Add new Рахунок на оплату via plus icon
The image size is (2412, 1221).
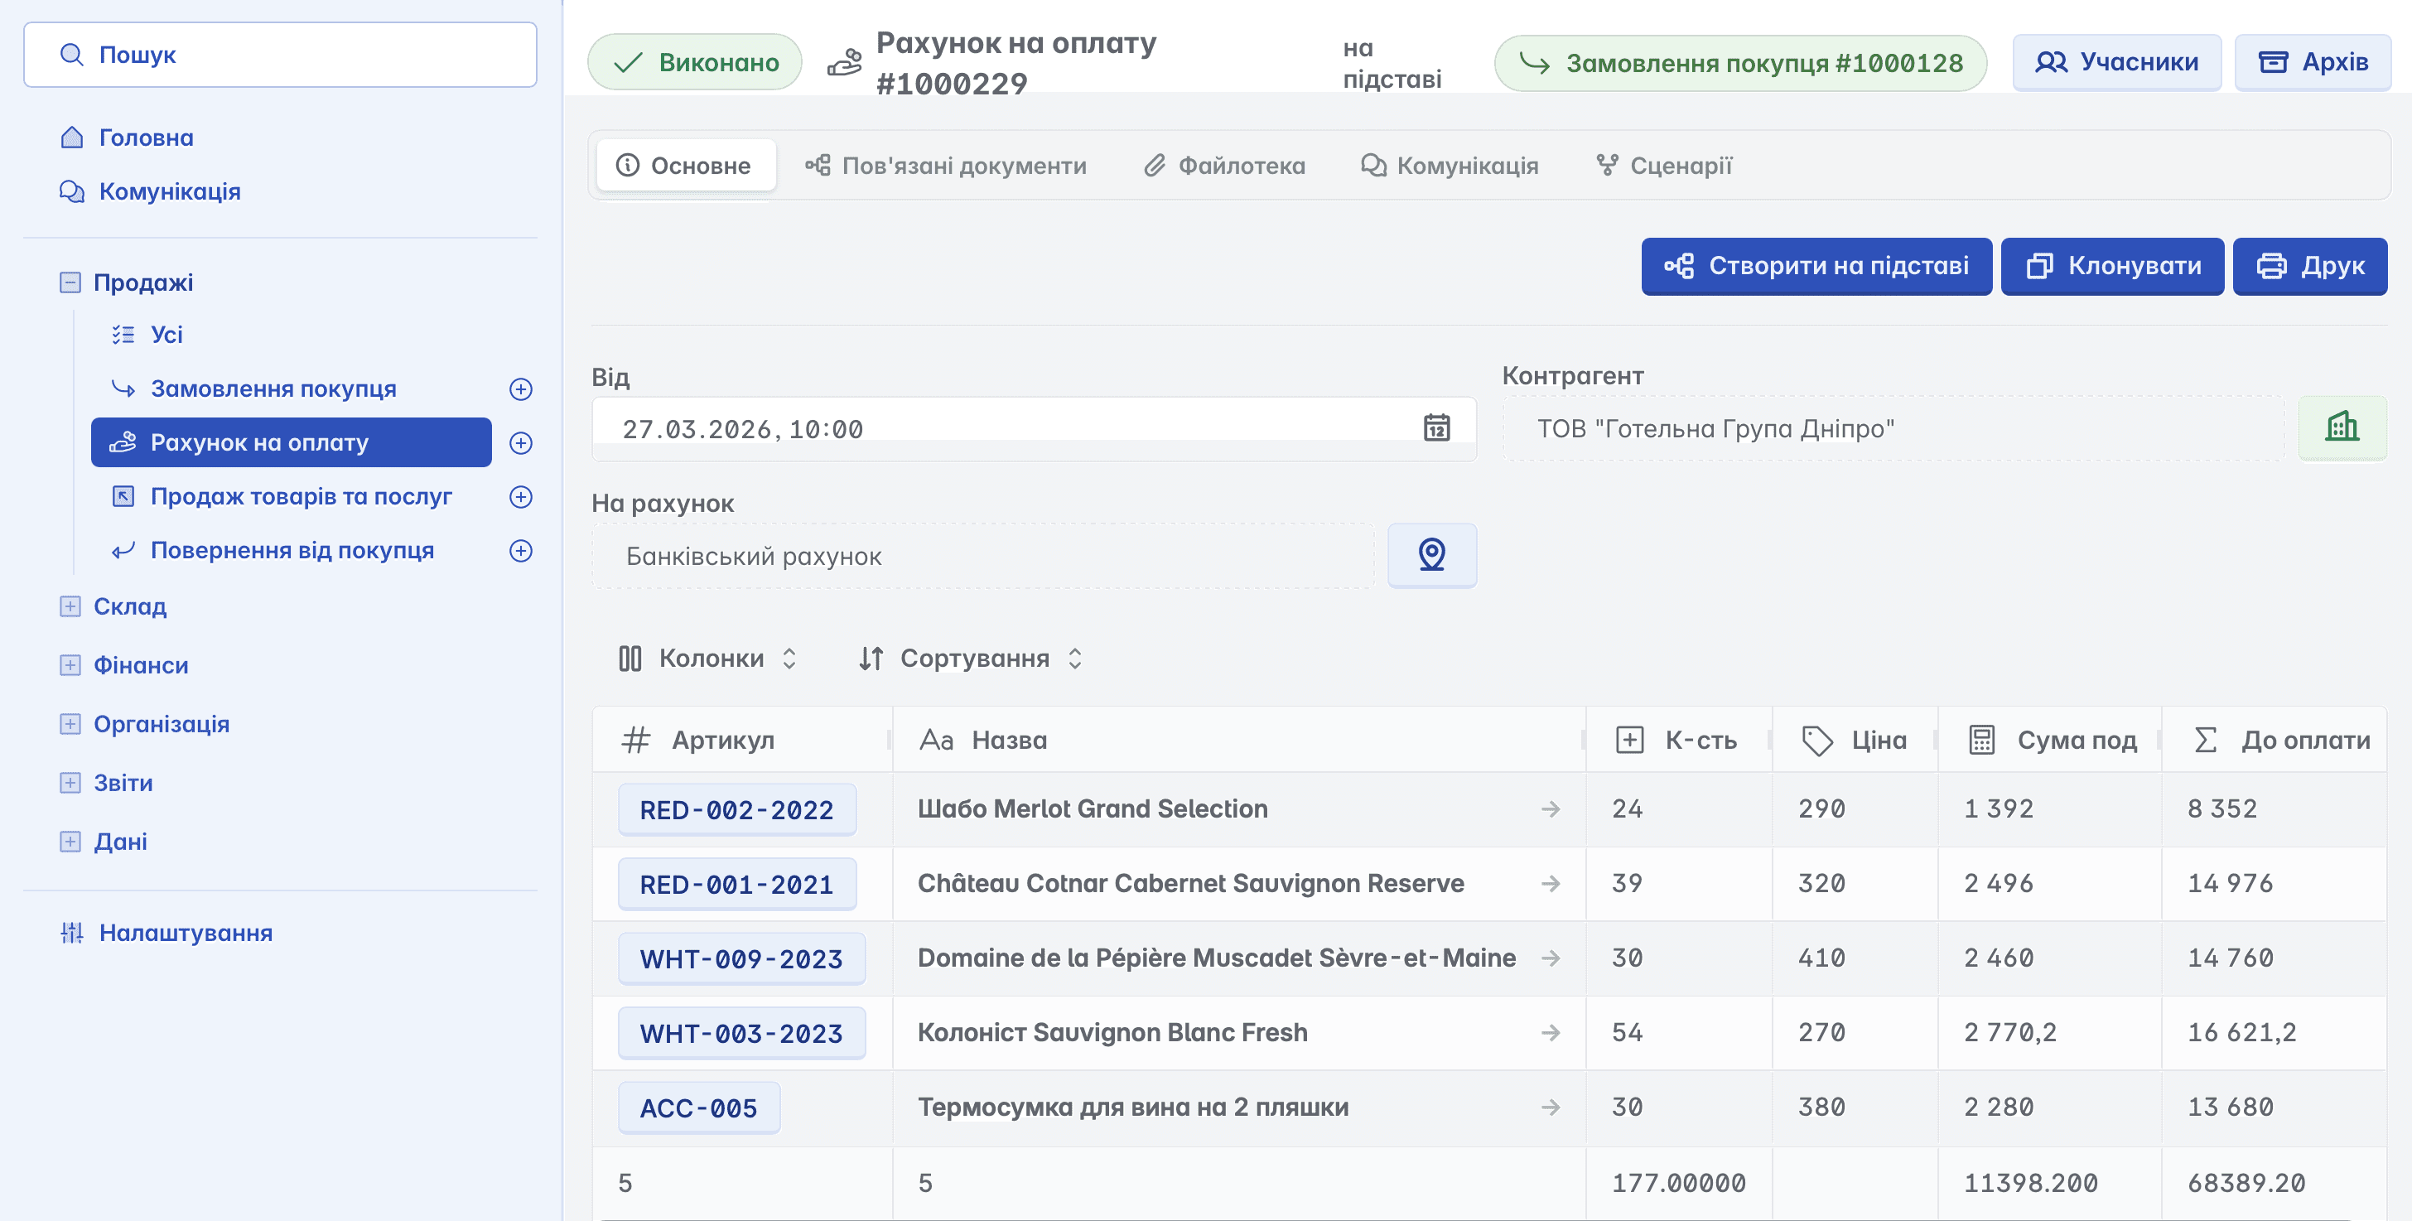521,443
